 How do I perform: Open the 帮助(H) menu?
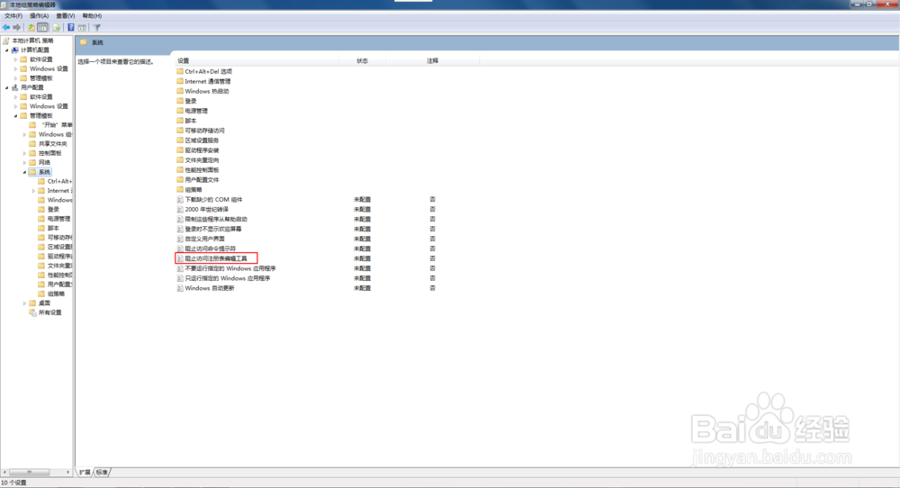[92, 16]
